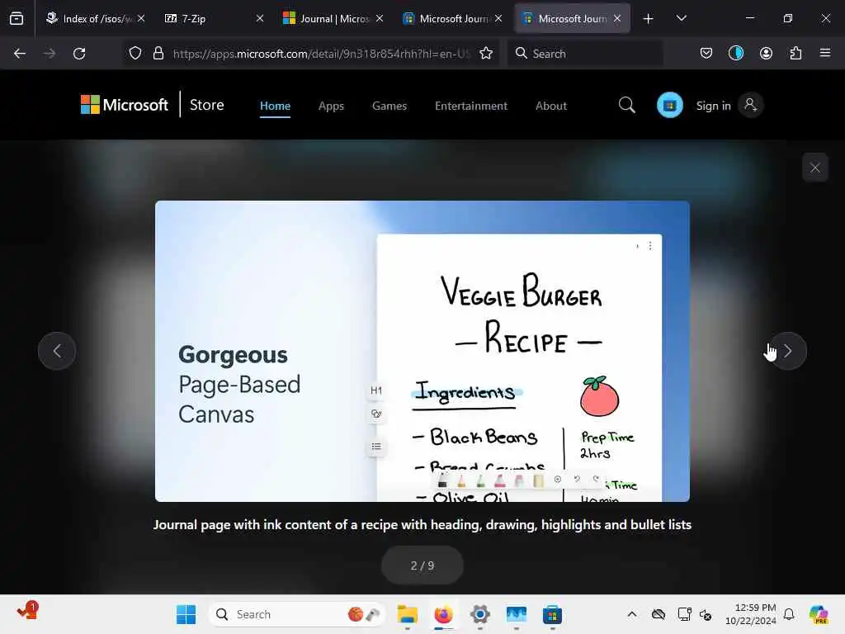The height and width of the screenshot is (634, 845).
Task: Open Settings gear on the taskbar
Action: click(x=479, y=614)
